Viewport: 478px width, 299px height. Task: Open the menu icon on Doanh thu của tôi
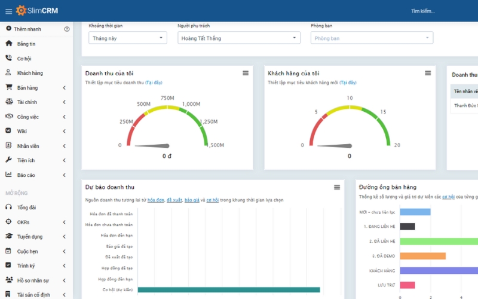pos(245,73)
